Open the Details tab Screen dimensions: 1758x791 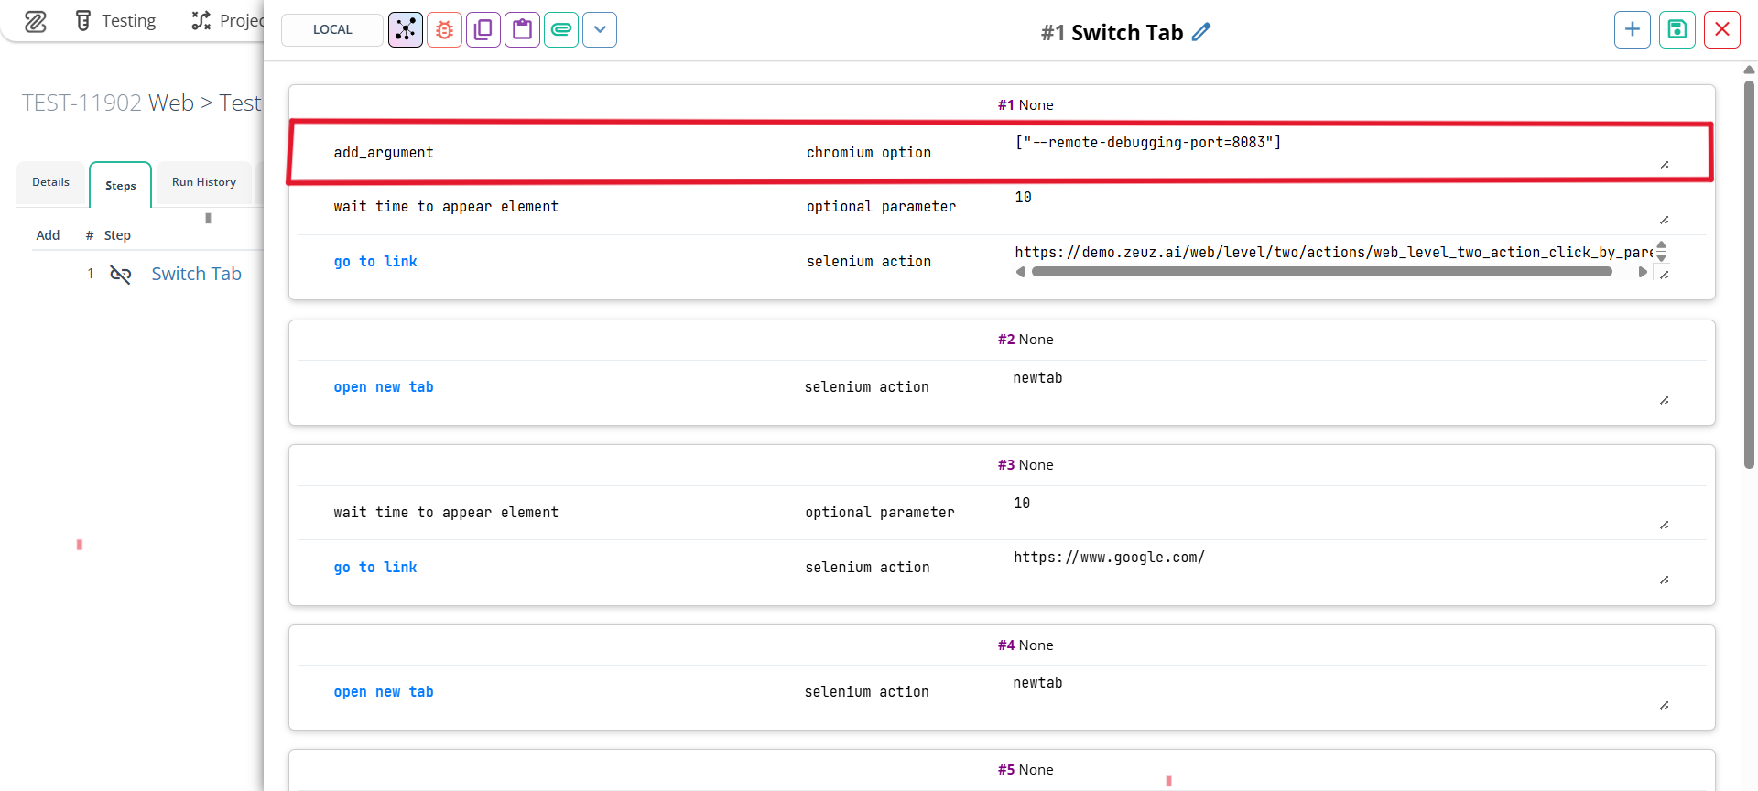tap(50, 182)
